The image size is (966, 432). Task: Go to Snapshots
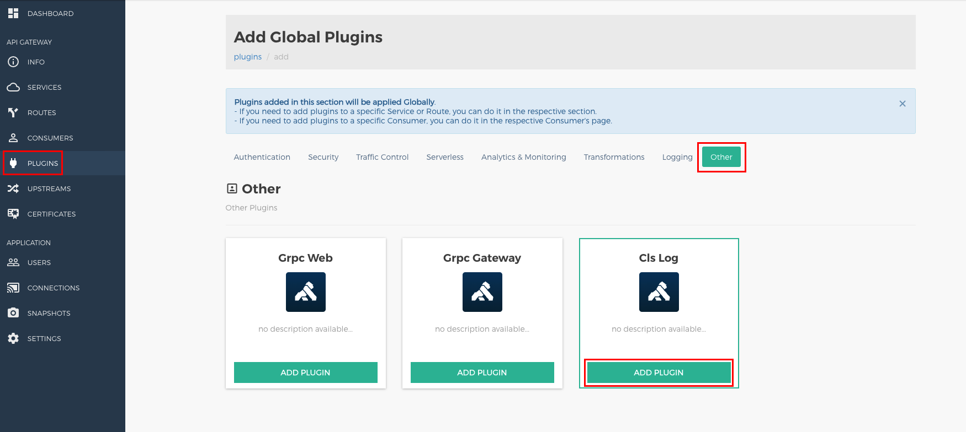pyautogui.click(x=62, y=313)
